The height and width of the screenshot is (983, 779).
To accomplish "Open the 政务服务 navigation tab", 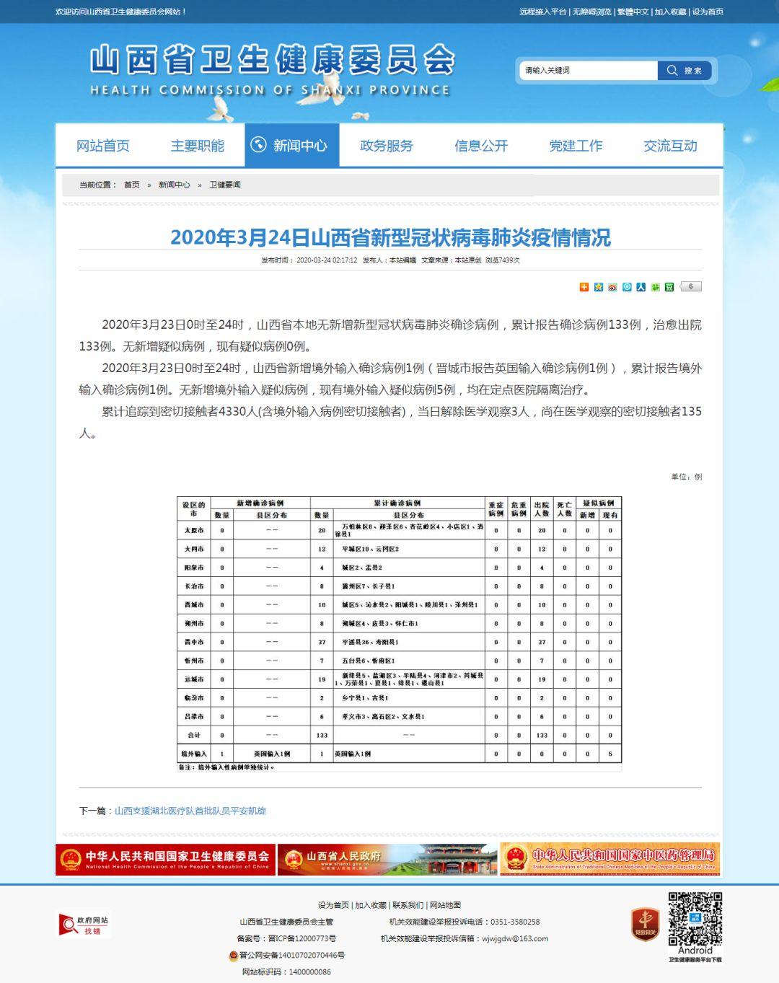I will [387, 146].
